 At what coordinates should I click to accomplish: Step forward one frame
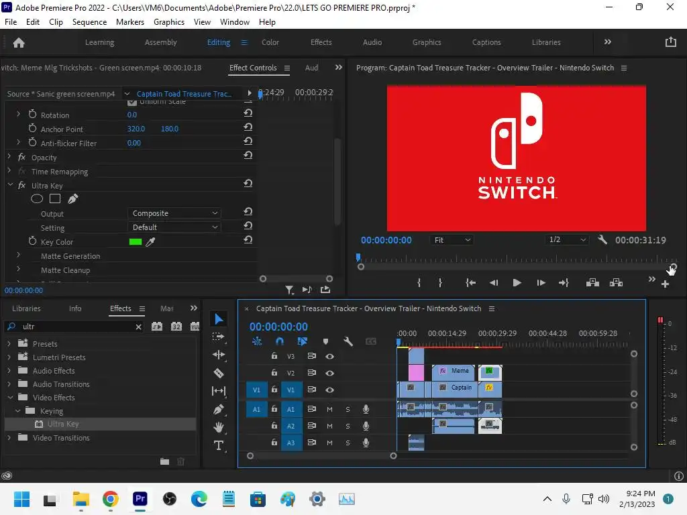[541, 283]
